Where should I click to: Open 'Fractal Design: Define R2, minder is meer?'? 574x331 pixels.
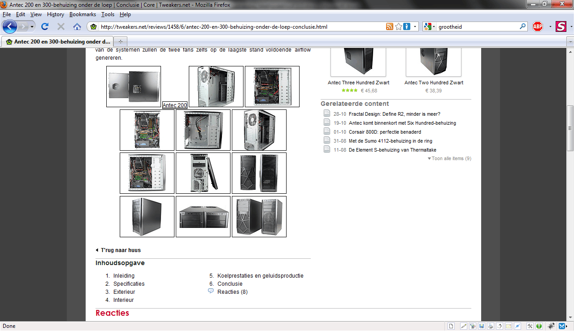(x=395, y=114)
